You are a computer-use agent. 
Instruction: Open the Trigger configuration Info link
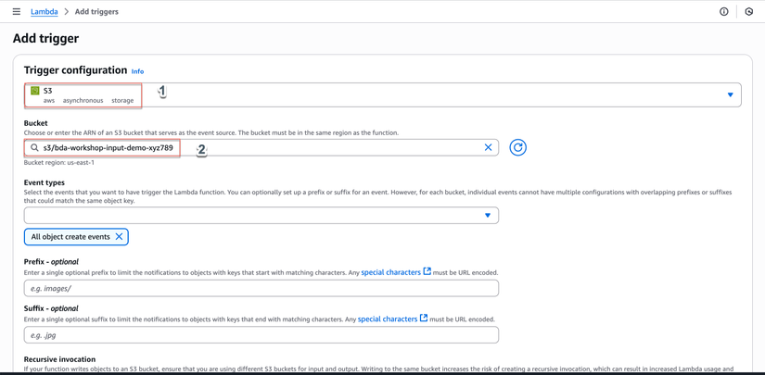click(x=137, y=71)
